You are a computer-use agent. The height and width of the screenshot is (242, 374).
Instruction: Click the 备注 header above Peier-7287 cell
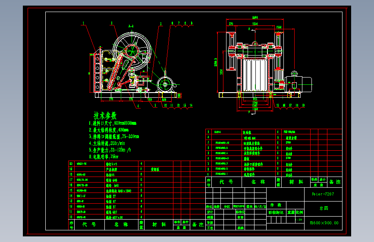click(335, 182)
